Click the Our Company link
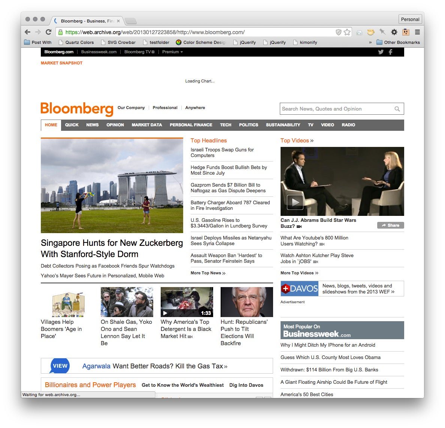Viewport: 445px width, 428px height. [x=131, y=108]
